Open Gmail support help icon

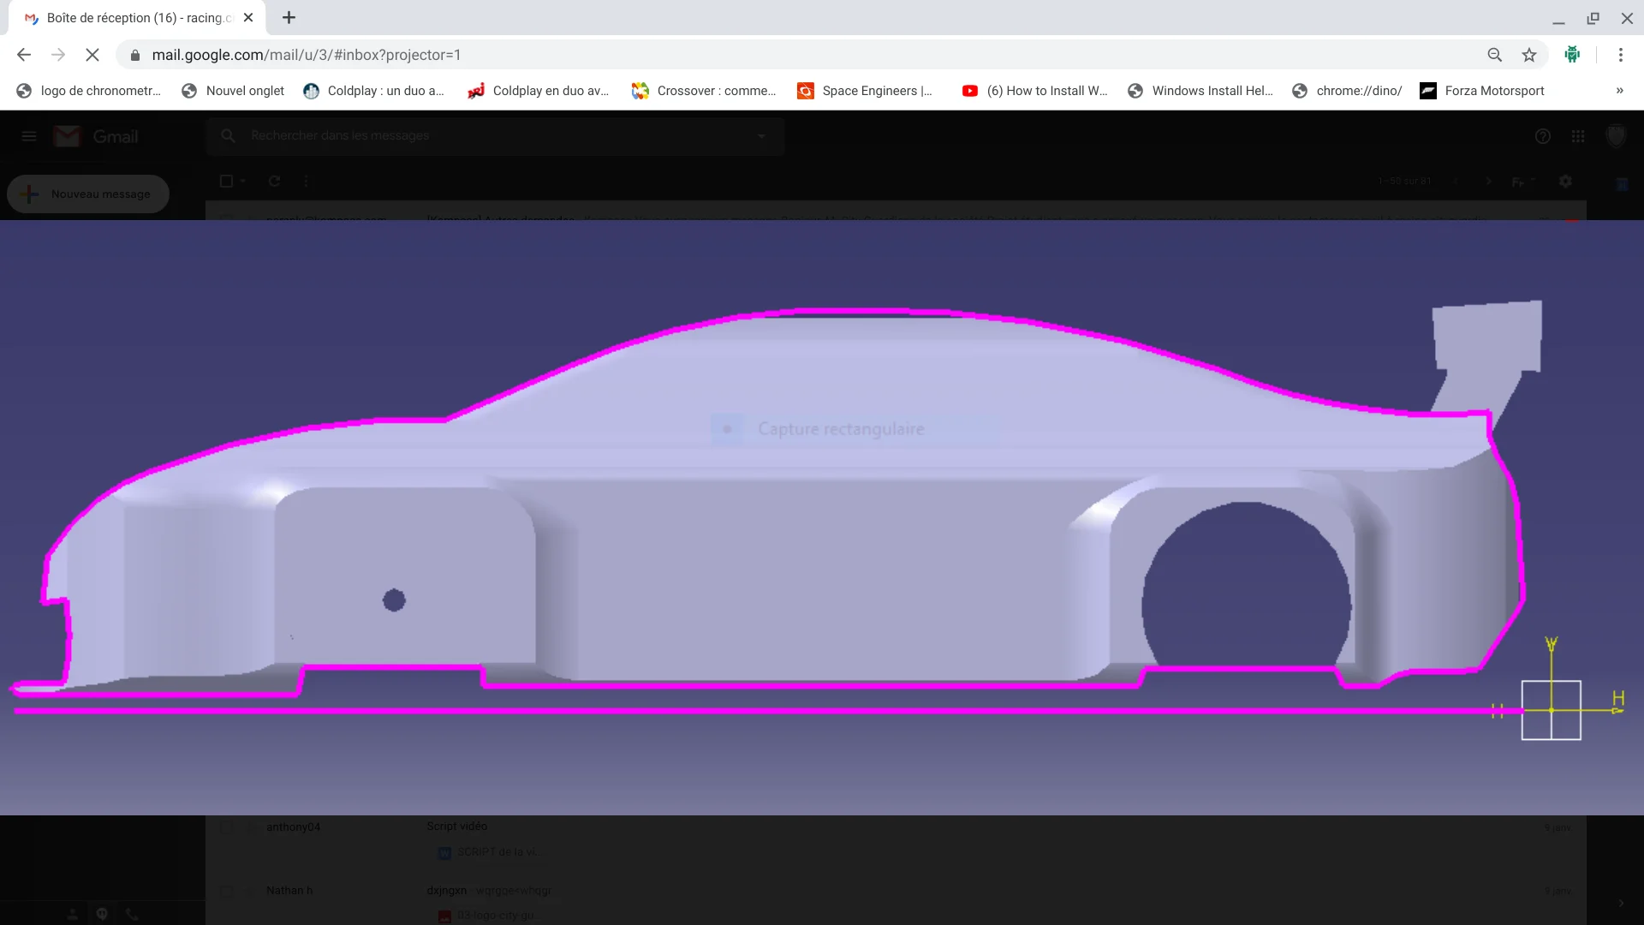(1543, 136)
